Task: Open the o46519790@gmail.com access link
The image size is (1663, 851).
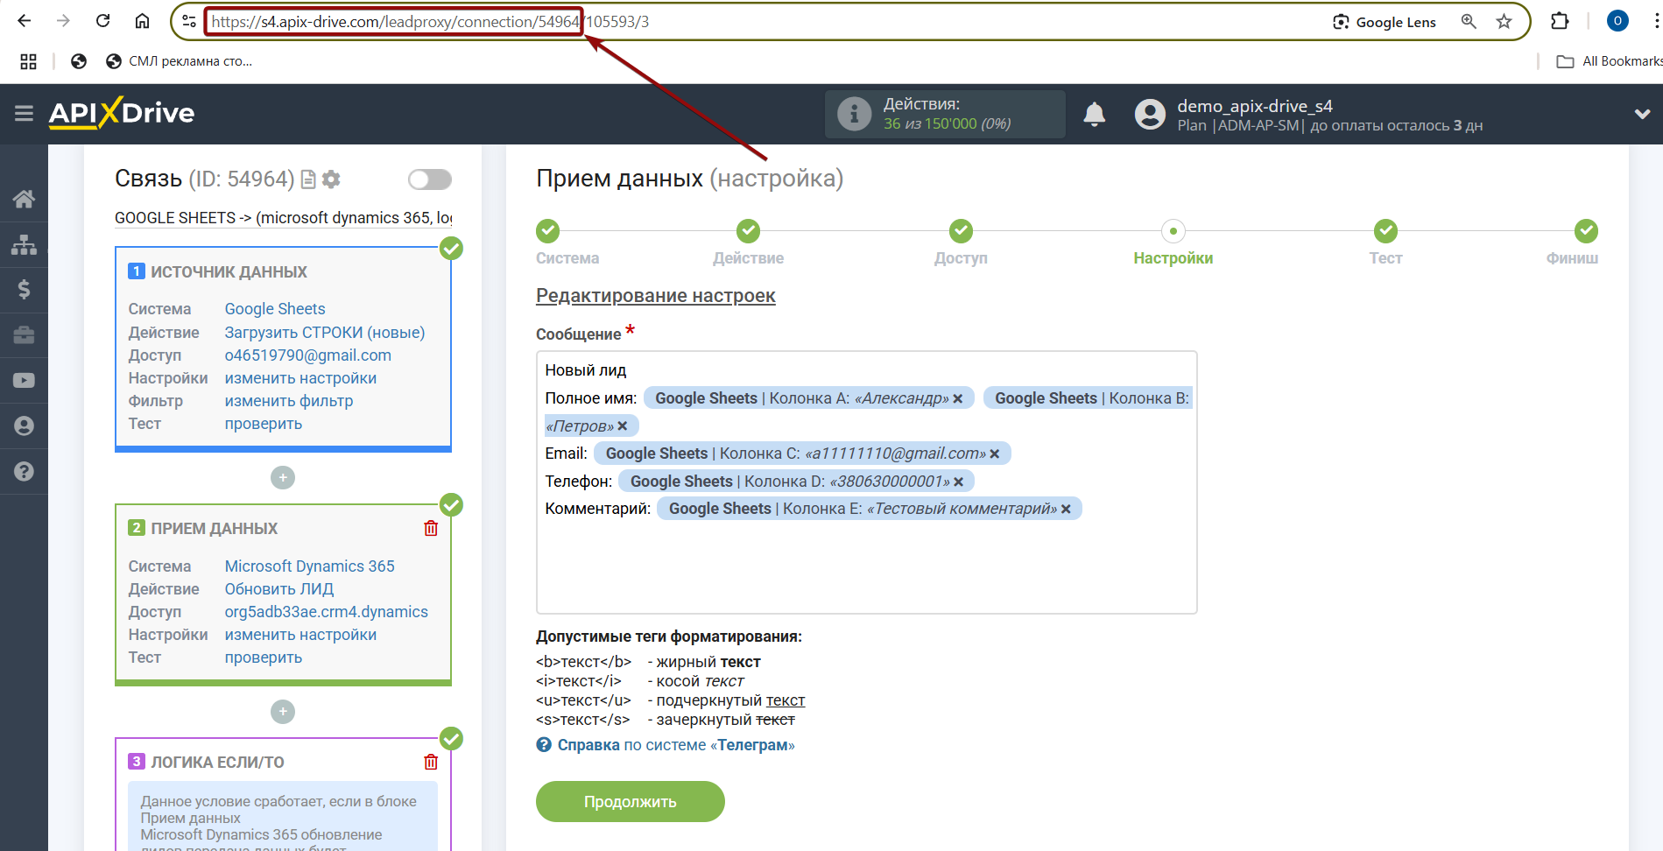Action: click(308, 355)
